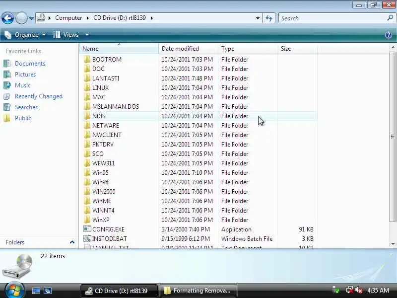Click the muted volume tray icon

(359, 290)
